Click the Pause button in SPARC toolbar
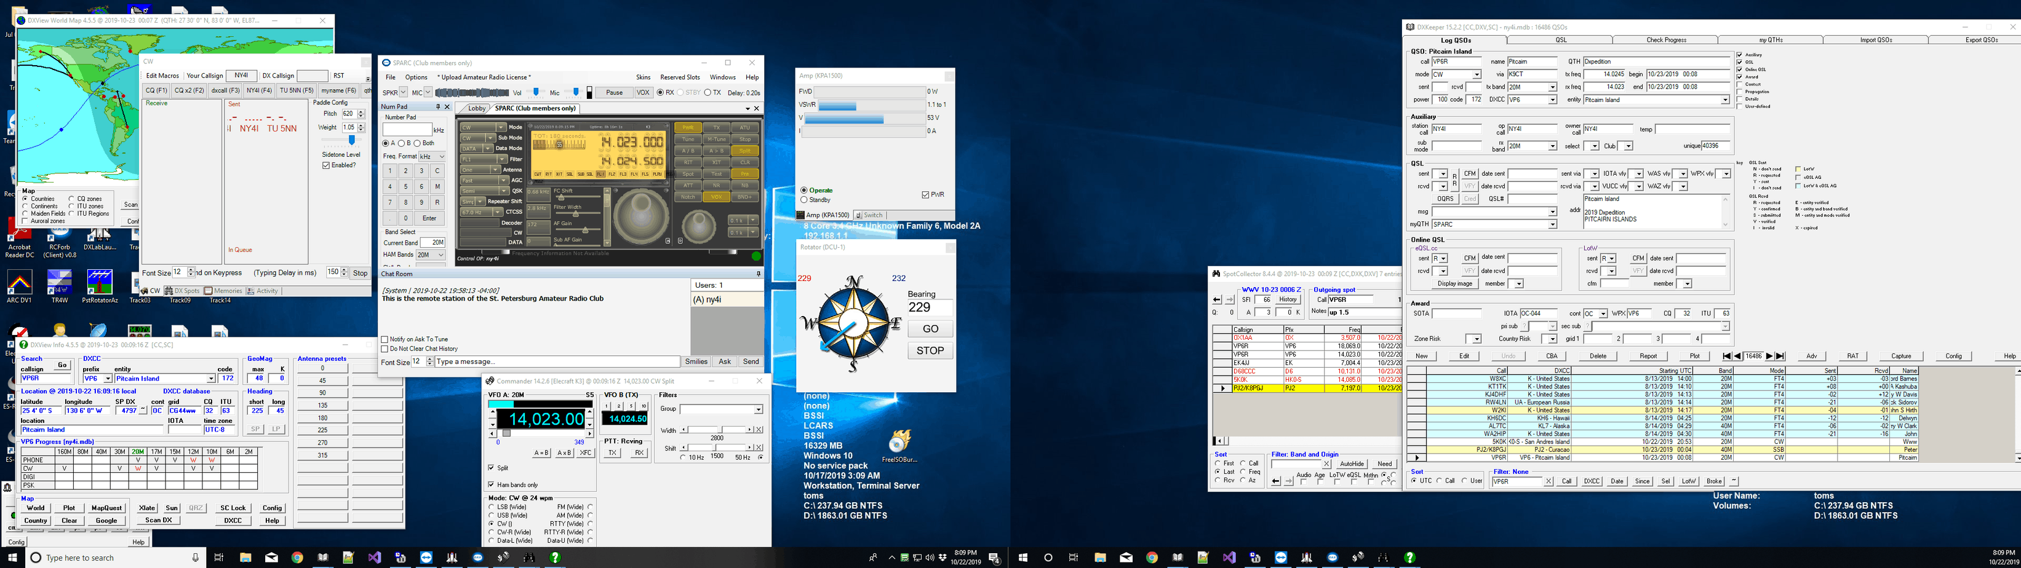 tap(615, 92)
